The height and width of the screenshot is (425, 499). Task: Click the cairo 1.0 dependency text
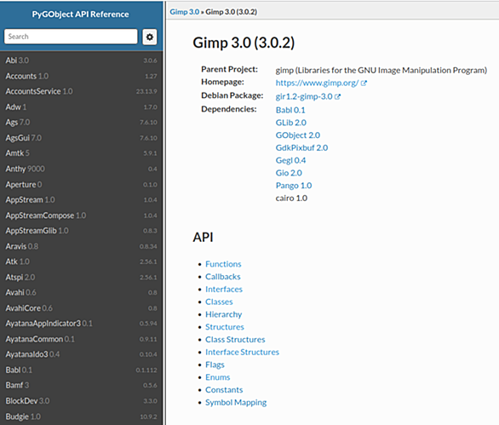291,198
